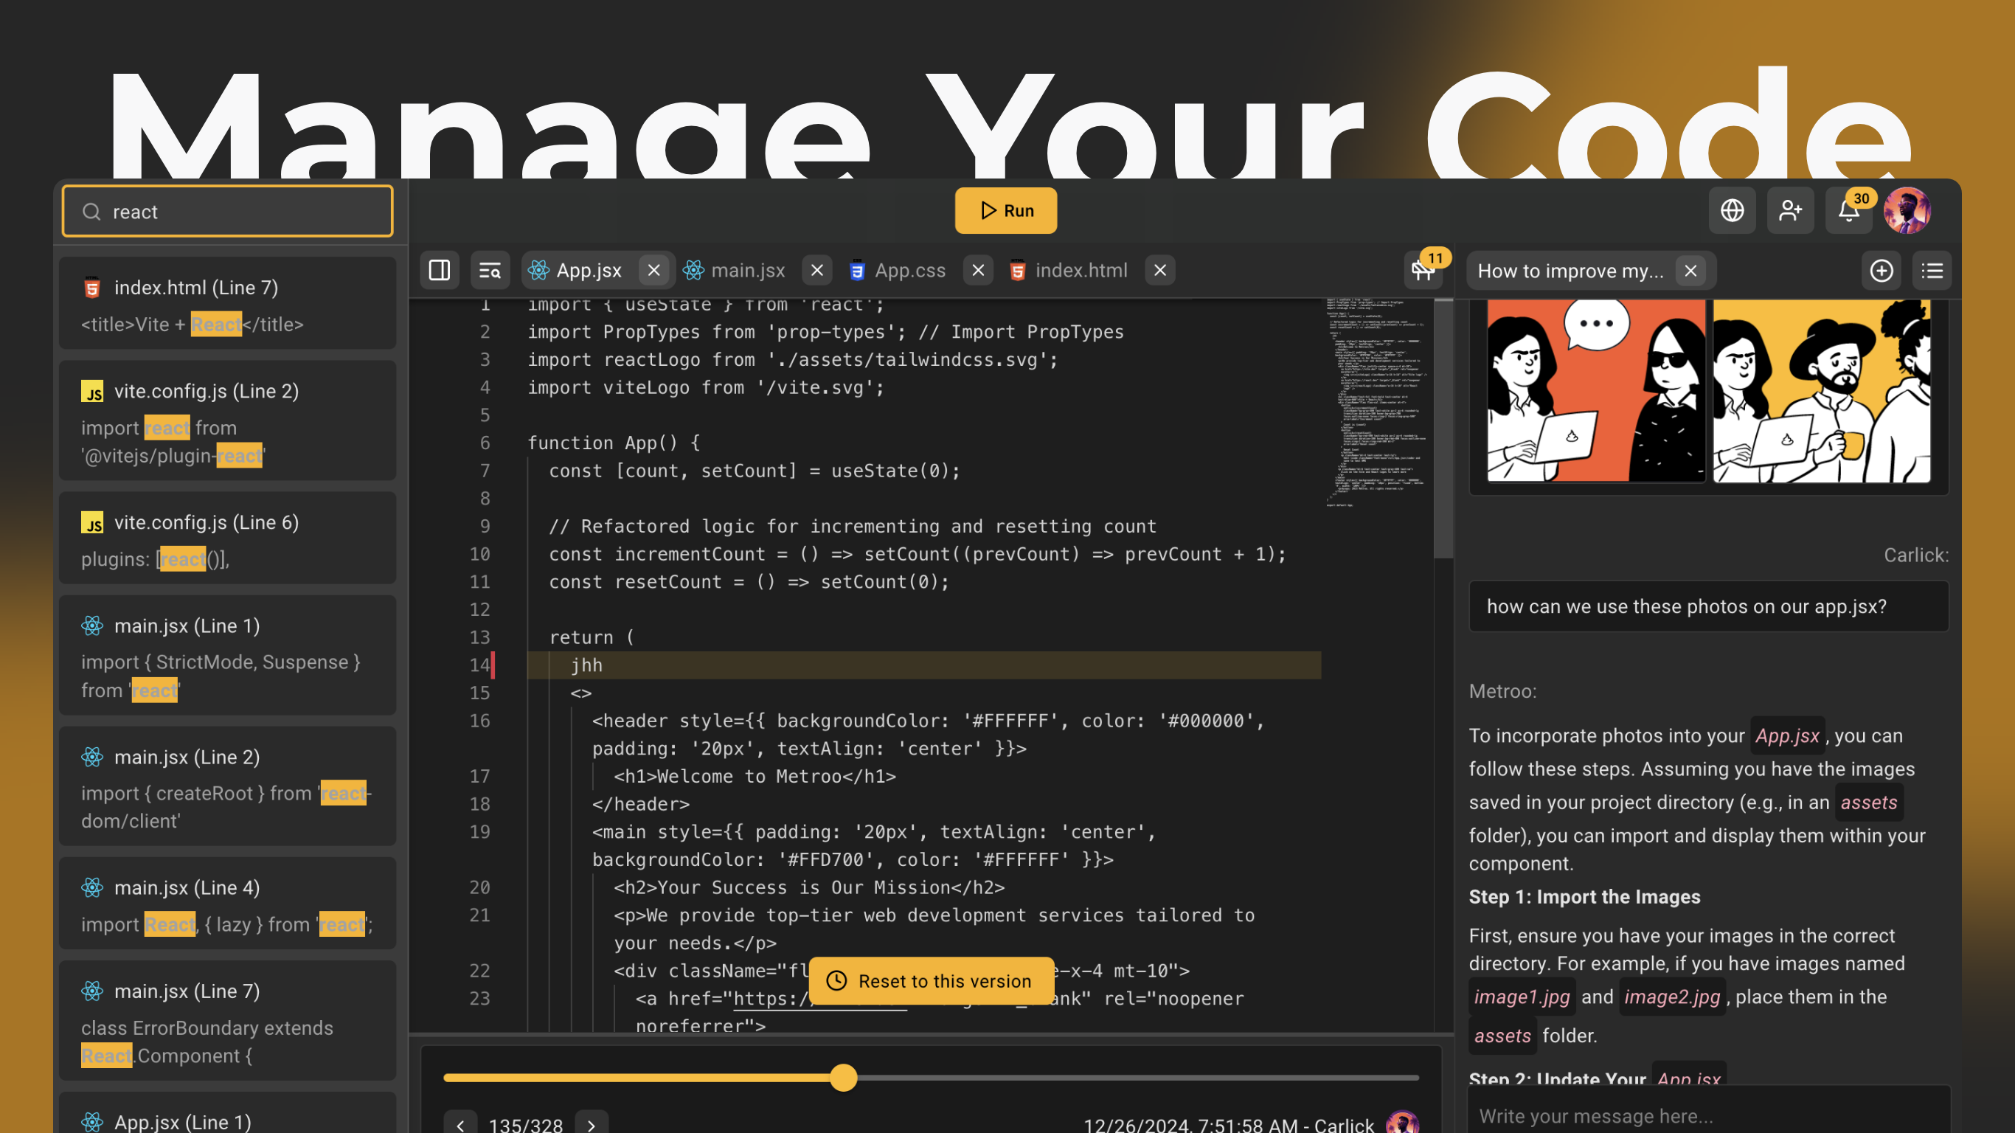The width and height of the screenshot is (2015, 1133).
Task: Open the main.jsx (Line 2) search result
Action: pos(228,786)
